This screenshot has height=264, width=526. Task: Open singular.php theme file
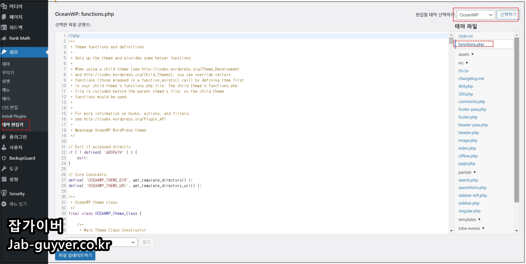[469, 211]
